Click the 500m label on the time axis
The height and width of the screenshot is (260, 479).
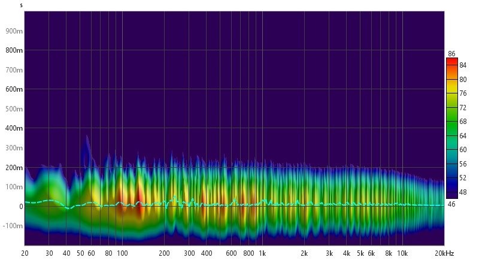[x=14, y=109]
